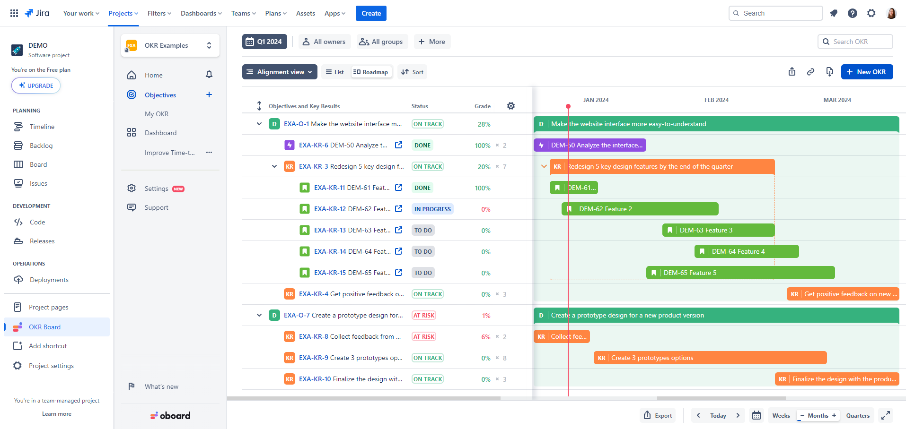Open the calendar date picker icon
Screen dimensions: 906x429
pos(756,415)
